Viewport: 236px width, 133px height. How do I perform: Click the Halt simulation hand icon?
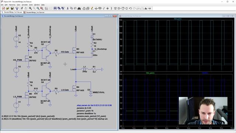(25, 8)
